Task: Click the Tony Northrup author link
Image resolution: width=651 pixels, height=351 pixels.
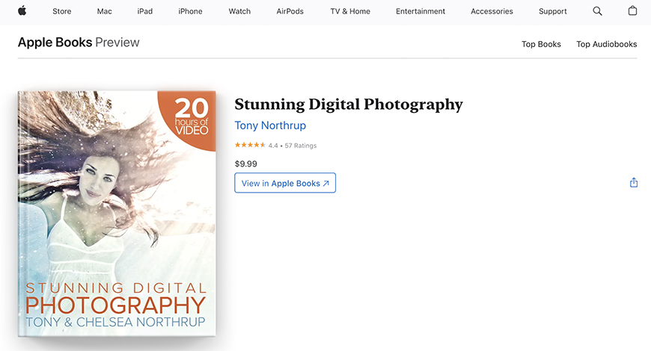Action: click(270, 125)
